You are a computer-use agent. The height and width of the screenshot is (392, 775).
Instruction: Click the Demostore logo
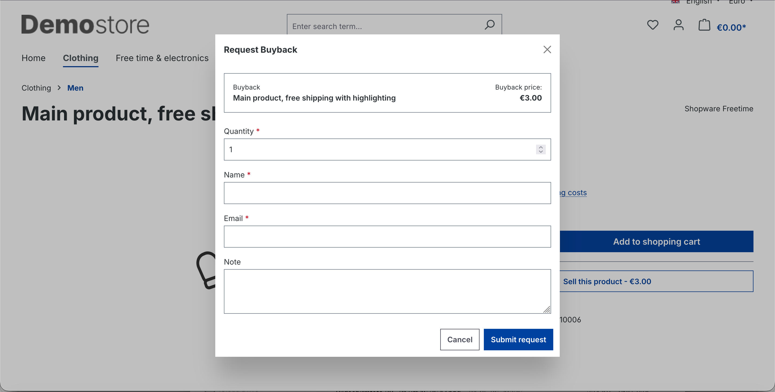(x=85, y=24)
